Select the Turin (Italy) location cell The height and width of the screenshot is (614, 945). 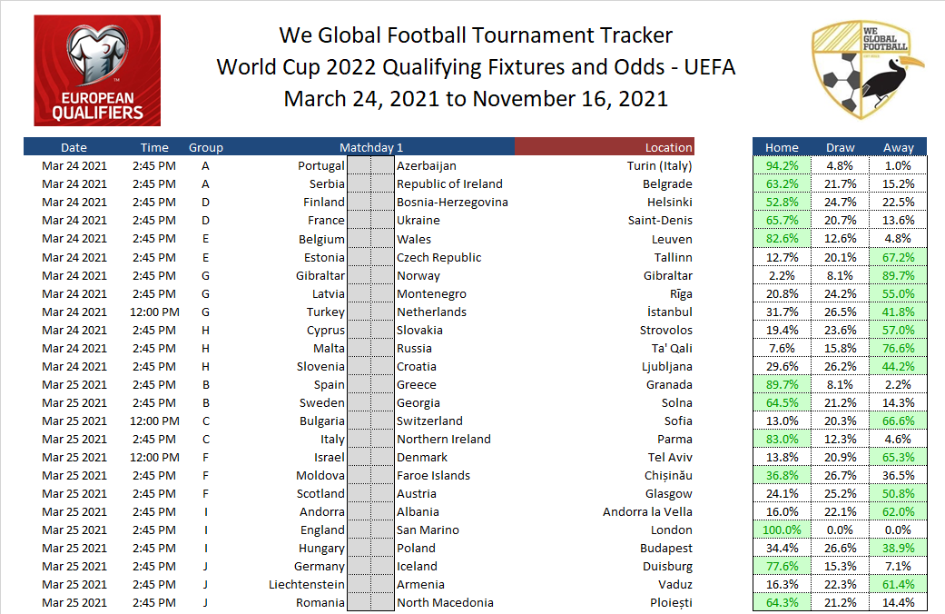659,166
